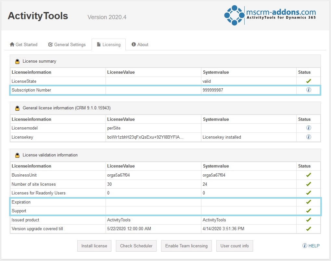Click the info icon next to Licensemodel
The image size is (331, 261).
308,128
